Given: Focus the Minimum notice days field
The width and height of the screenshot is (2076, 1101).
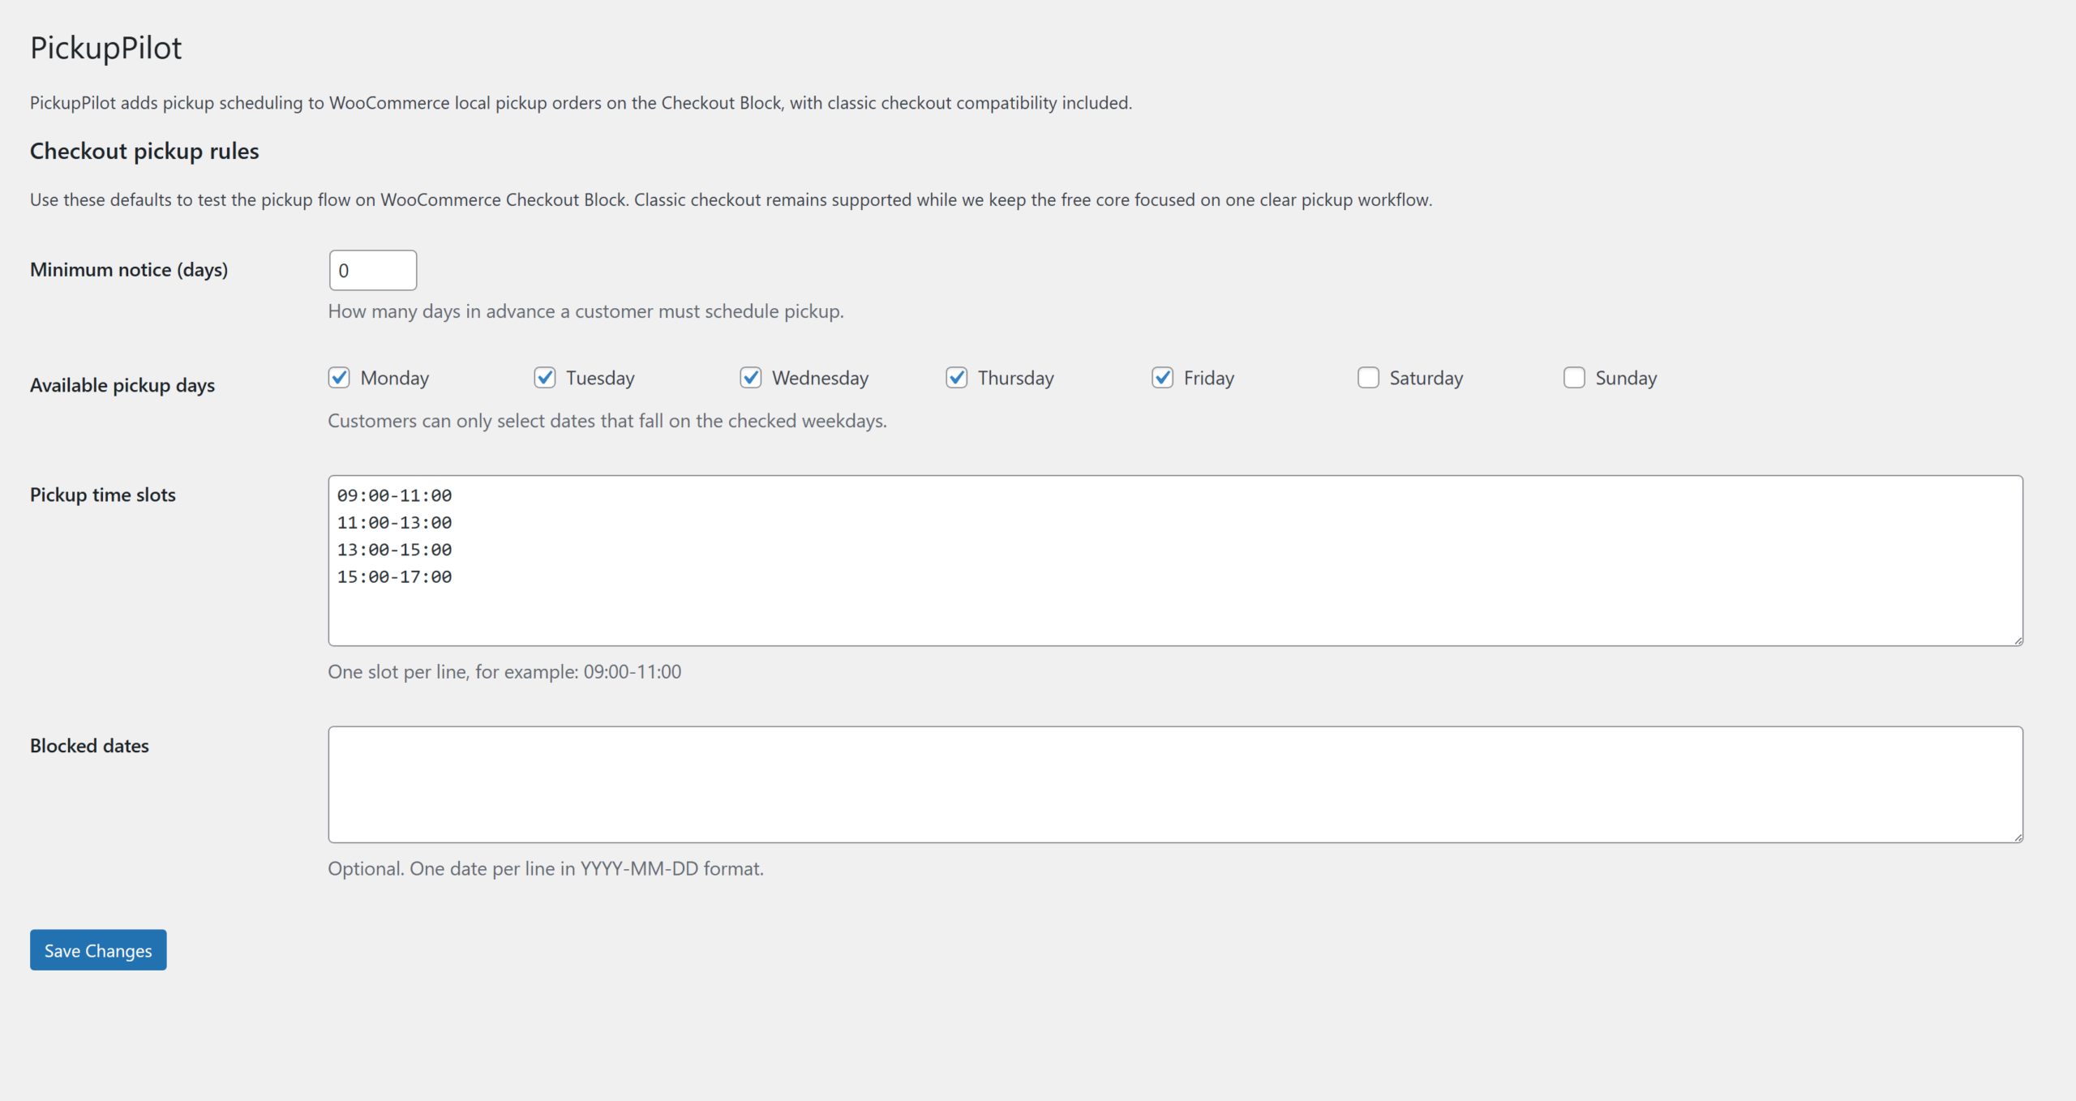Looking at the screenshot, I should pyautogui.click(x=373, y=270).
